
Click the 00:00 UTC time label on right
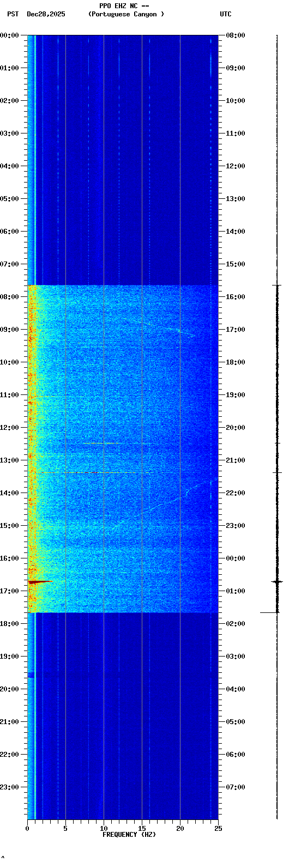pyautogui.click(x=236, y=558)
